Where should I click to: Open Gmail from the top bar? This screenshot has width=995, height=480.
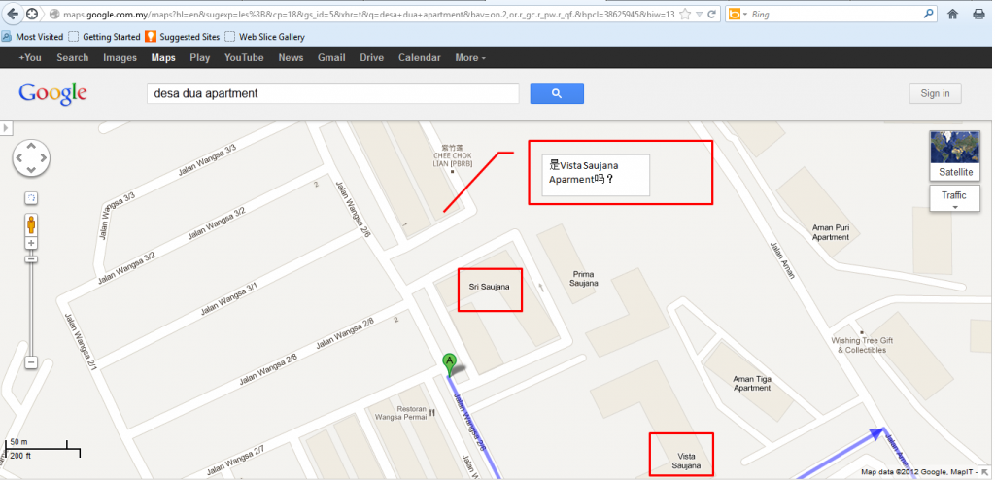(331, 57)
